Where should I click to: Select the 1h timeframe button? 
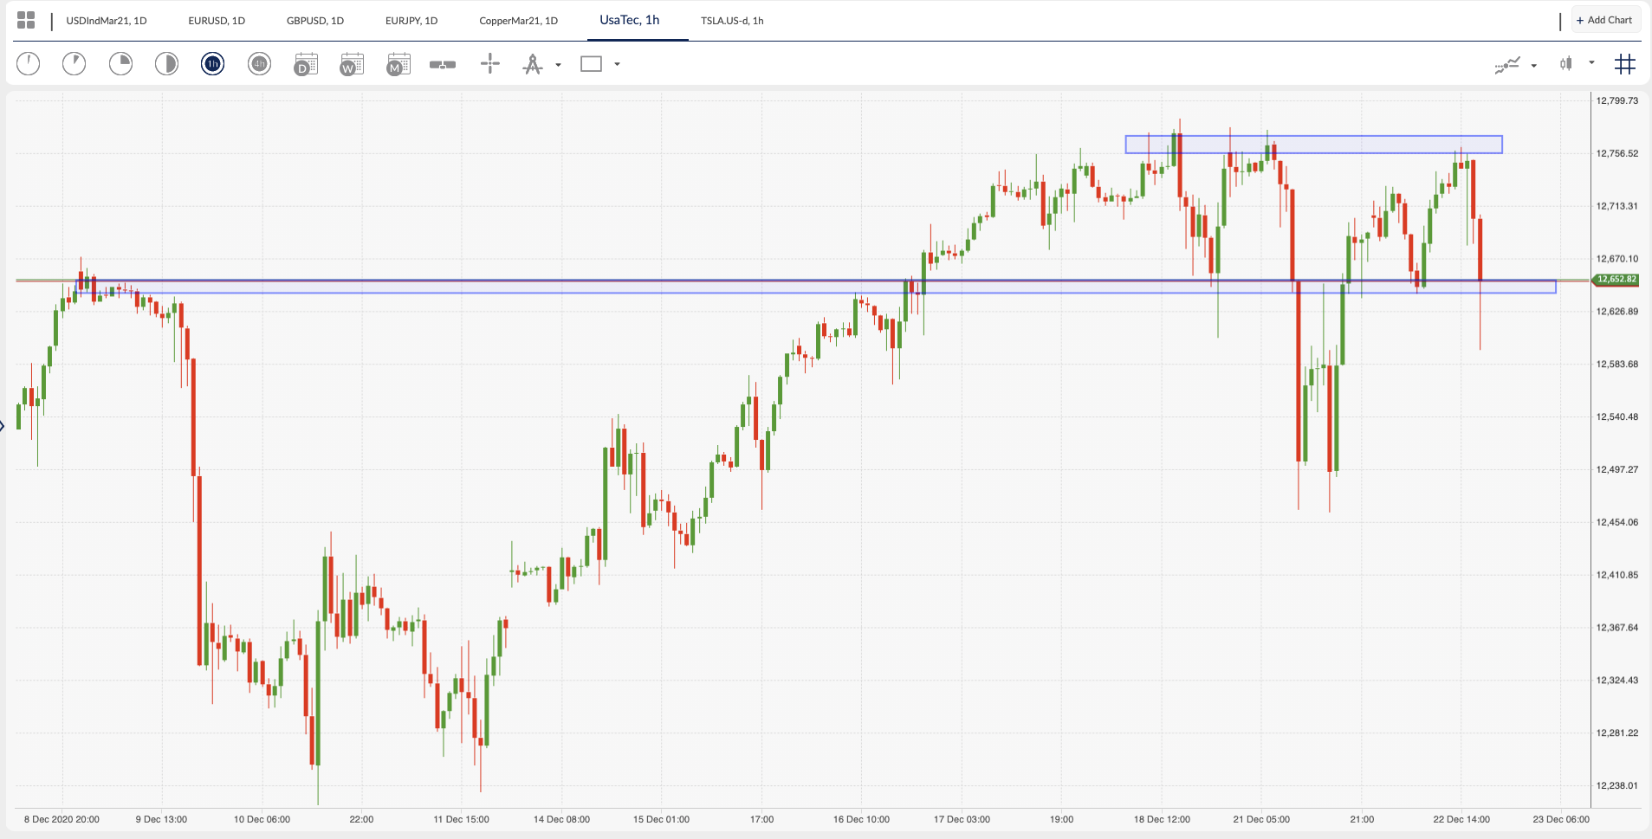pos(212,63)
